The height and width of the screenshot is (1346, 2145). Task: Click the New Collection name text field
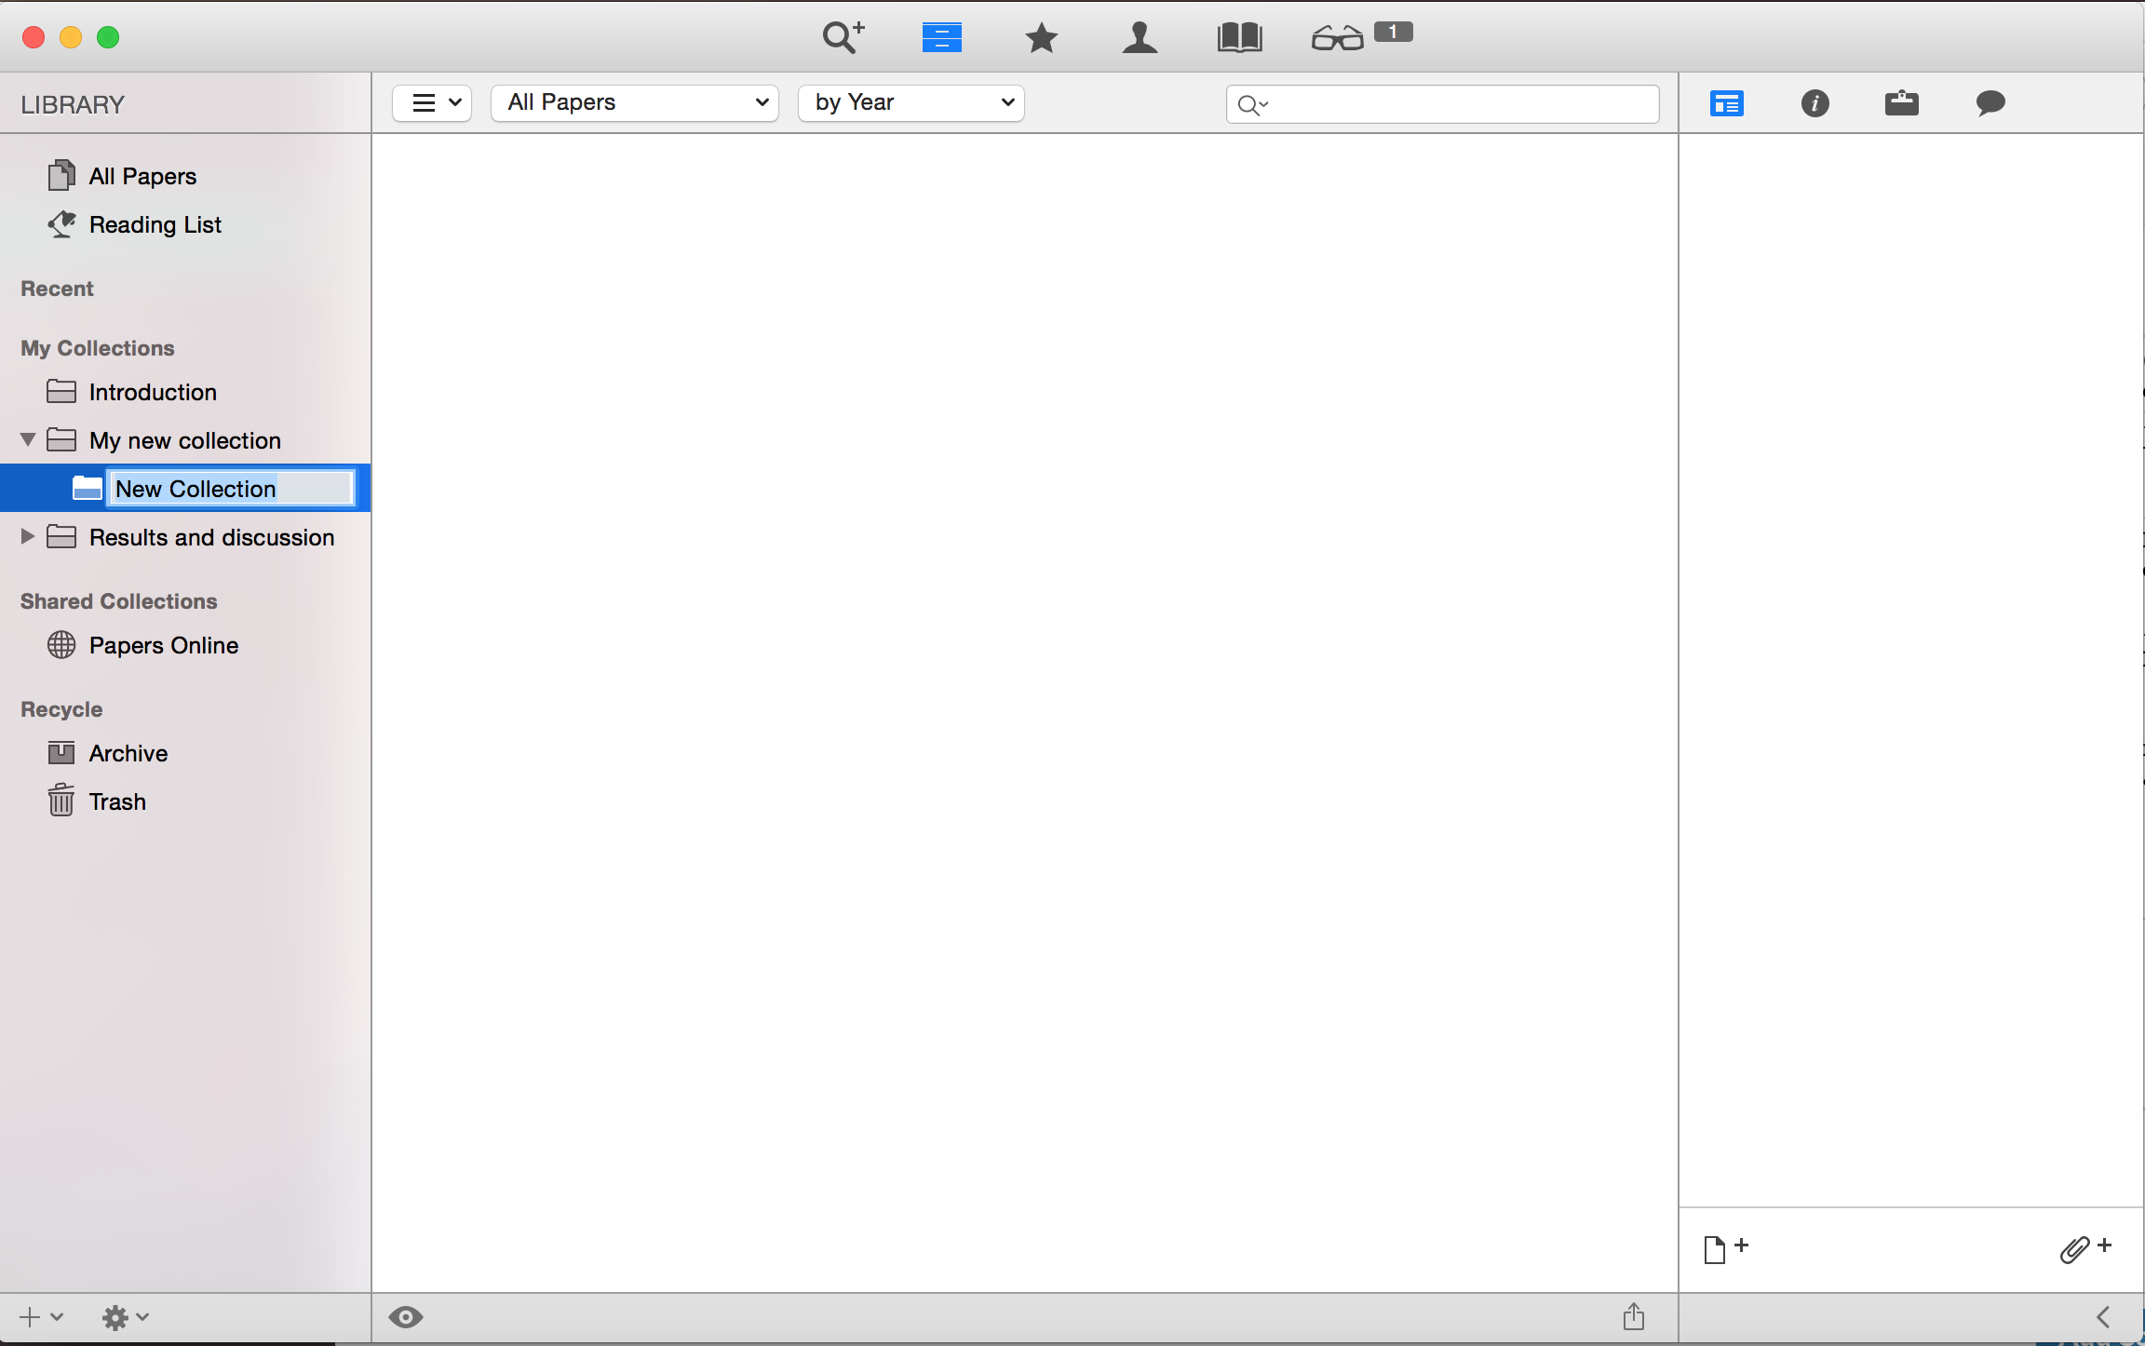click(231, 489)
